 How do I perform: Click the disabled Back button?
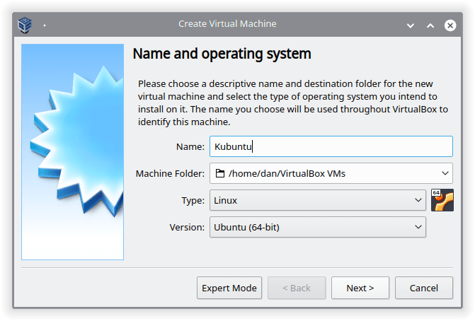(297, 288)
